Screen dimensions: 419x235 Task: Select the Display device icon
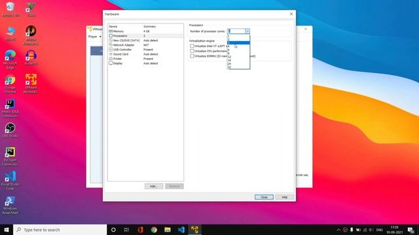pyautogui.click(x=111, y=63)
